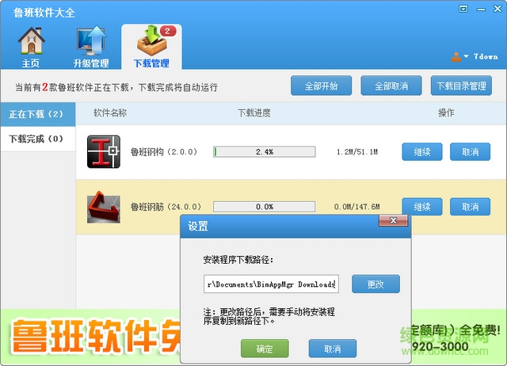Click the 鲁班钢构 (2.0.0) name
This screenshot has width=507, height=366.
pos(164,151)
